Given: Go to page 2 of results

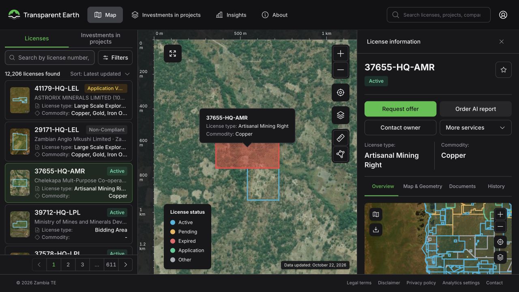Looking at the screenshot, I should click(x=68, y=264).
